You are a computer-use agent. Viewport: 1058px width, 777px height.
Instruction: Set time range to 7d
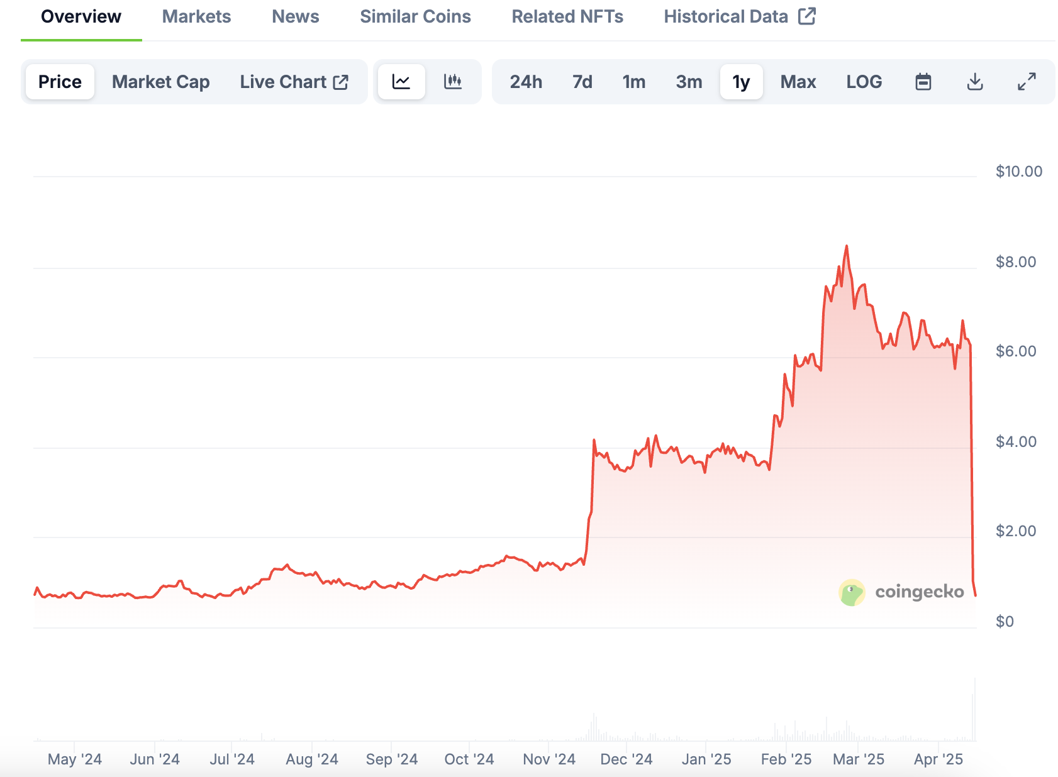tap(582, 82)
